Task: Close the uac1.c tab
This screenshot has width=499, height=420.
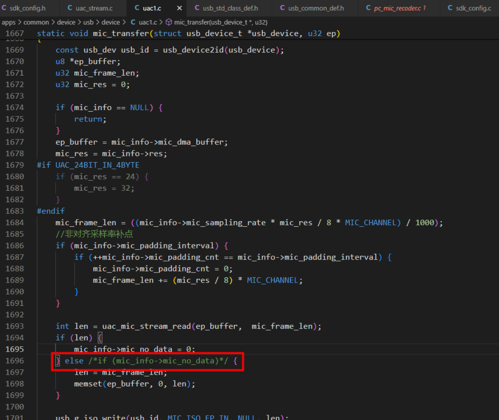Action: pos(179,8)
